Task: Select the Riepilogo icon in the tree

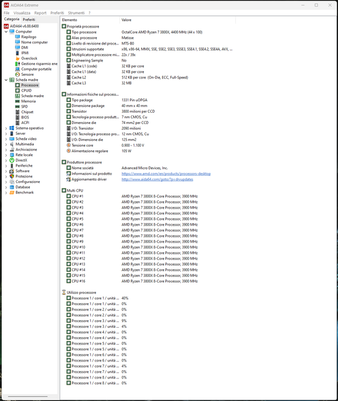Action: [x=18, y=37]
